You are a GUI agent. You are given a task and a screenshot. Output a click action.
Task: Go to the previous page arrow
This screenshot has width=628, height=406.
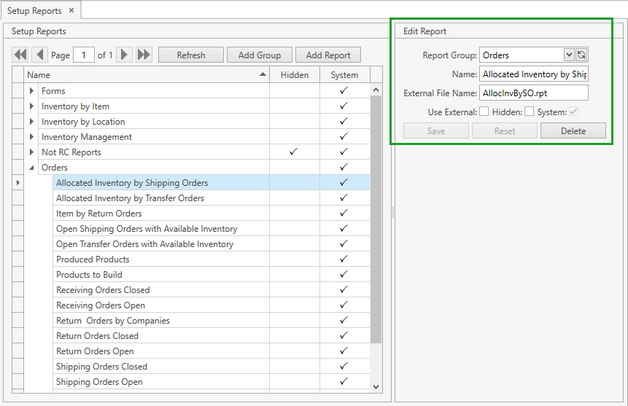click(x=39, y=55)
